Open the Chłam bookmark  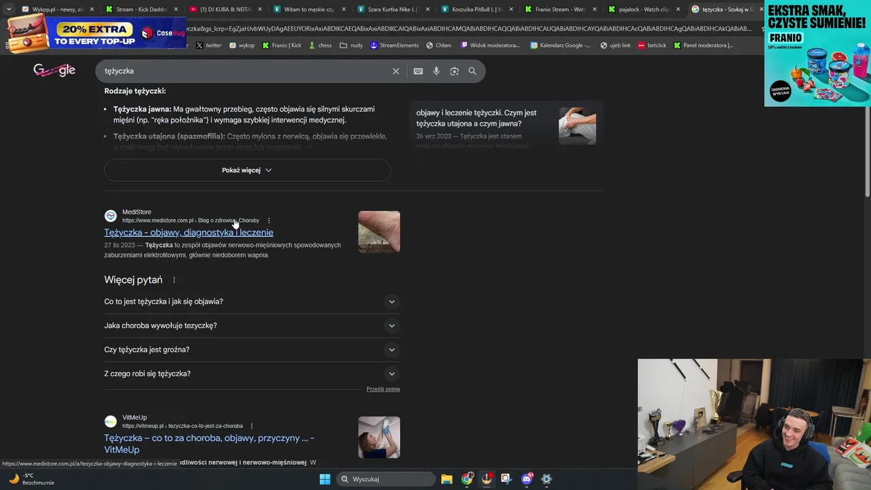[x=438, y=45]
